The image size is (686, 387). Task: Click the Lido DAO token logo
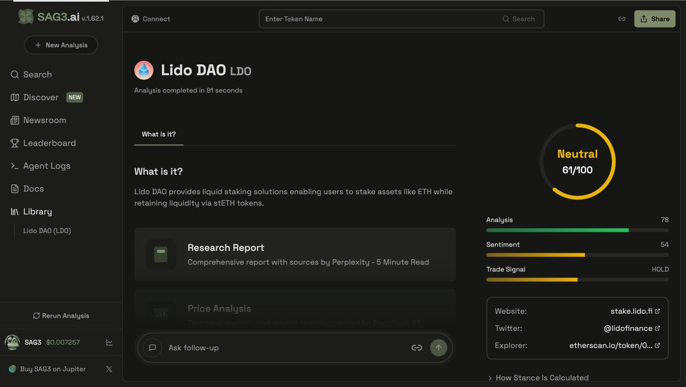click(x=144, y=70)
